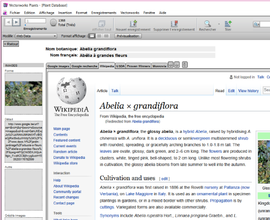
Task: Click the Lake Maggiore link
Action: click(x=139, y=194)
